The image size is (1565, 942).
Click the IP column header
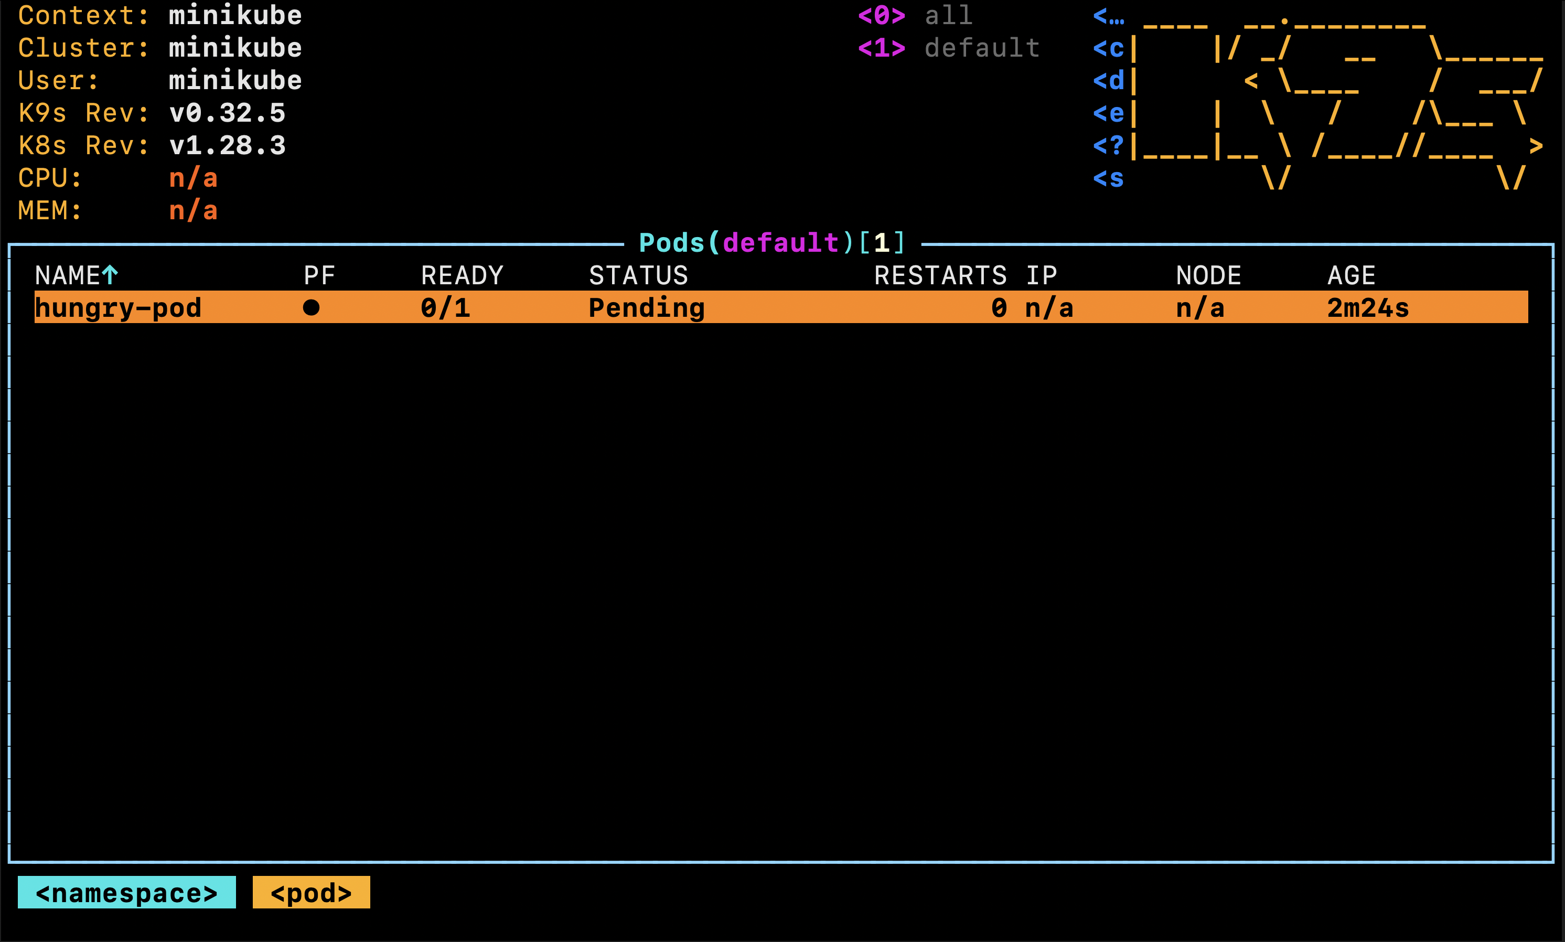tap(1042, 275)
